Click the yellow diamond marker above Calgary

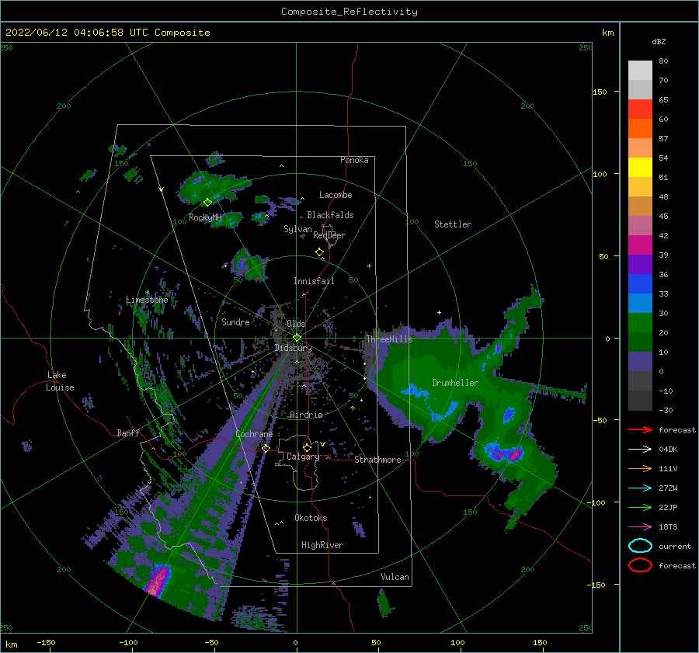coord(307,447)
